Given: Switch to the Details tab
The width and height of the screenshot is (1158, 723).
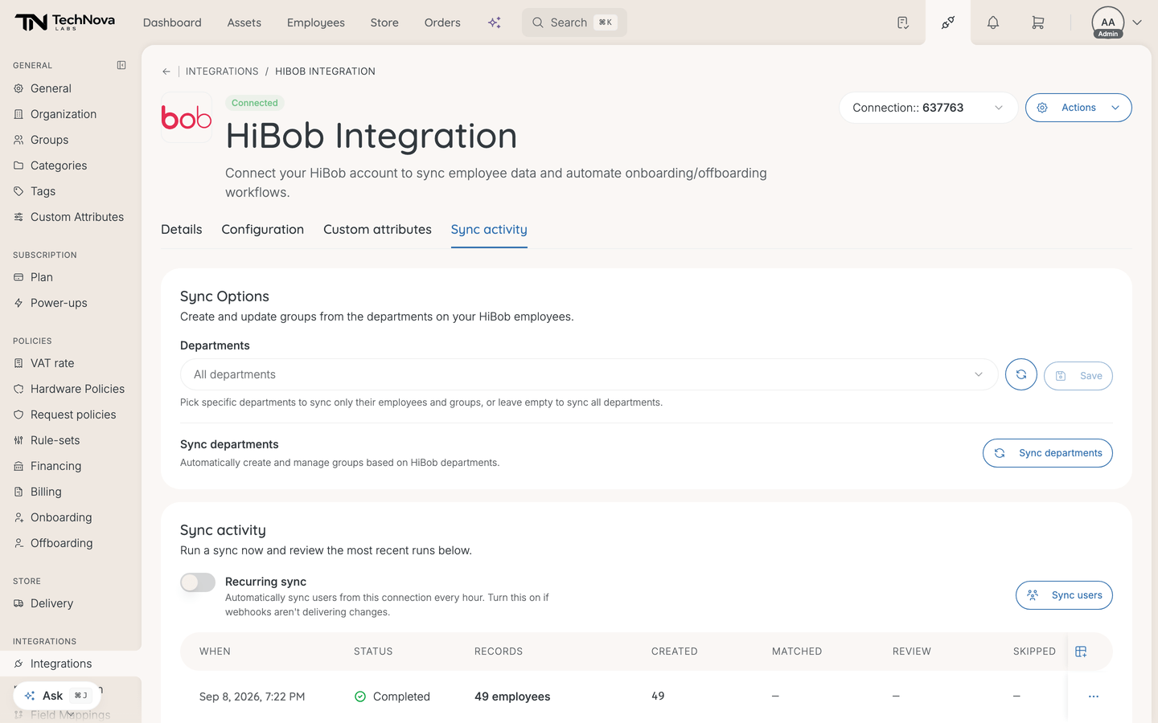Looking at the screenshot, I should 182,230.
